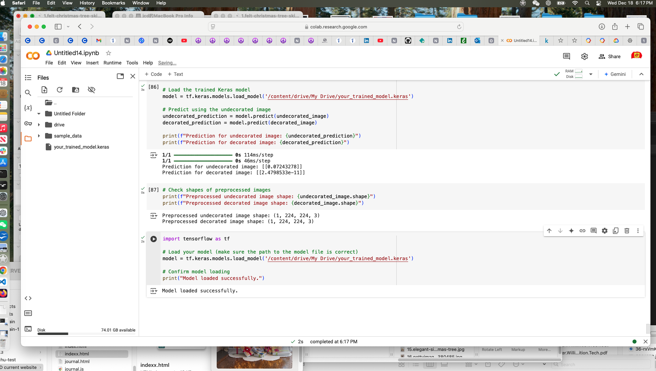Open the Runtime menu
Viewport: 656px width, 371px height.
112,63
